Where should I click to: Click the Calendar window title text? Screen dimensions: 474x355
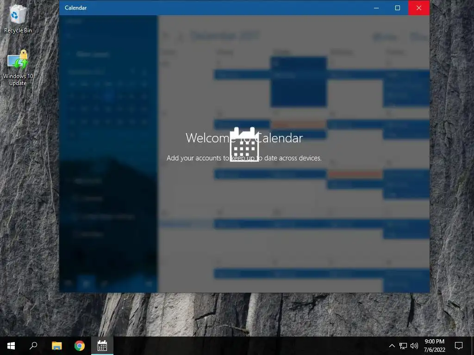tap(75, 8)
